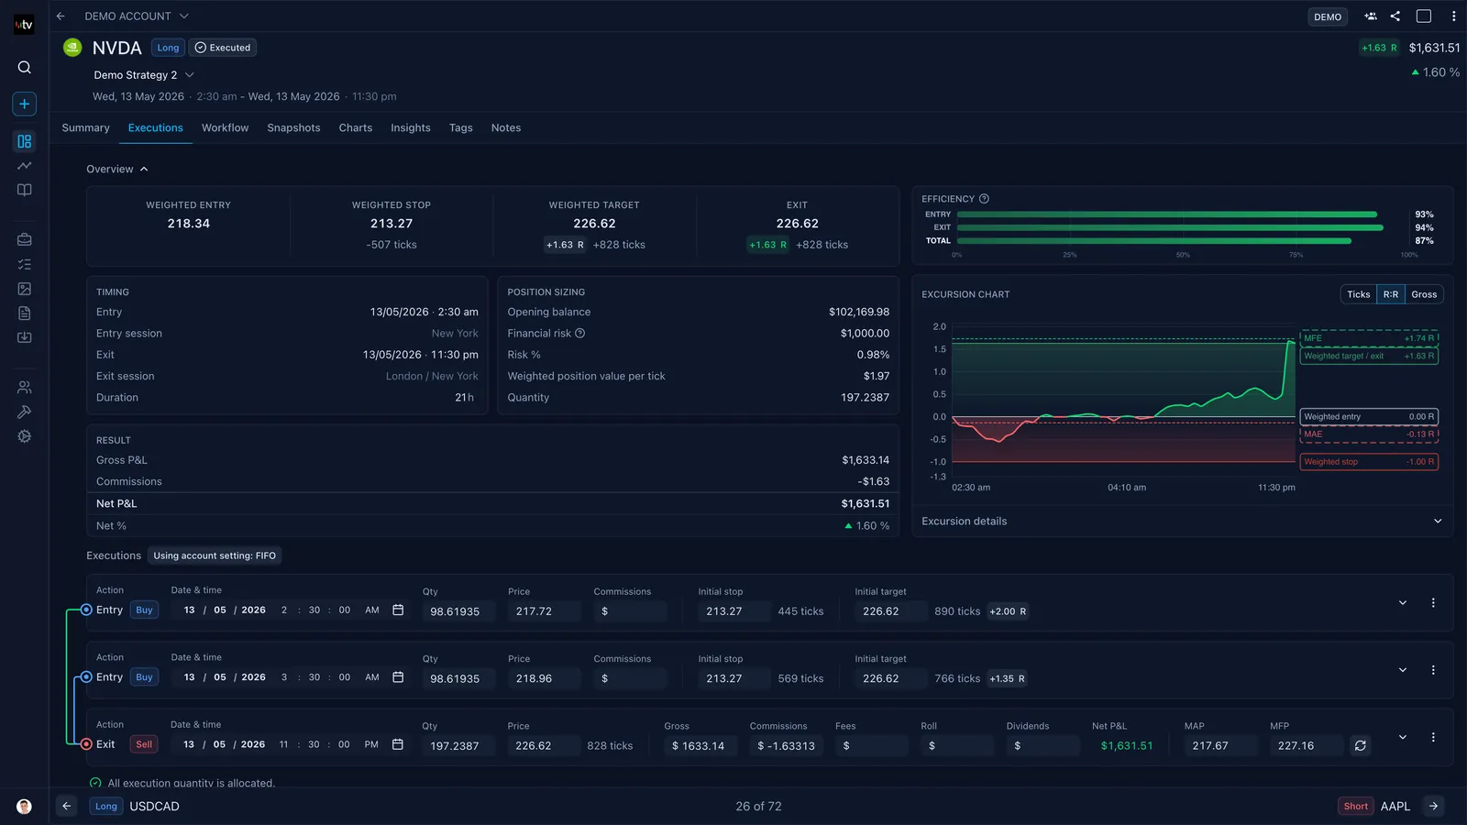Click the Efficiency help icon
Viewport: 1467px width, 825px height.
[984, 199]
